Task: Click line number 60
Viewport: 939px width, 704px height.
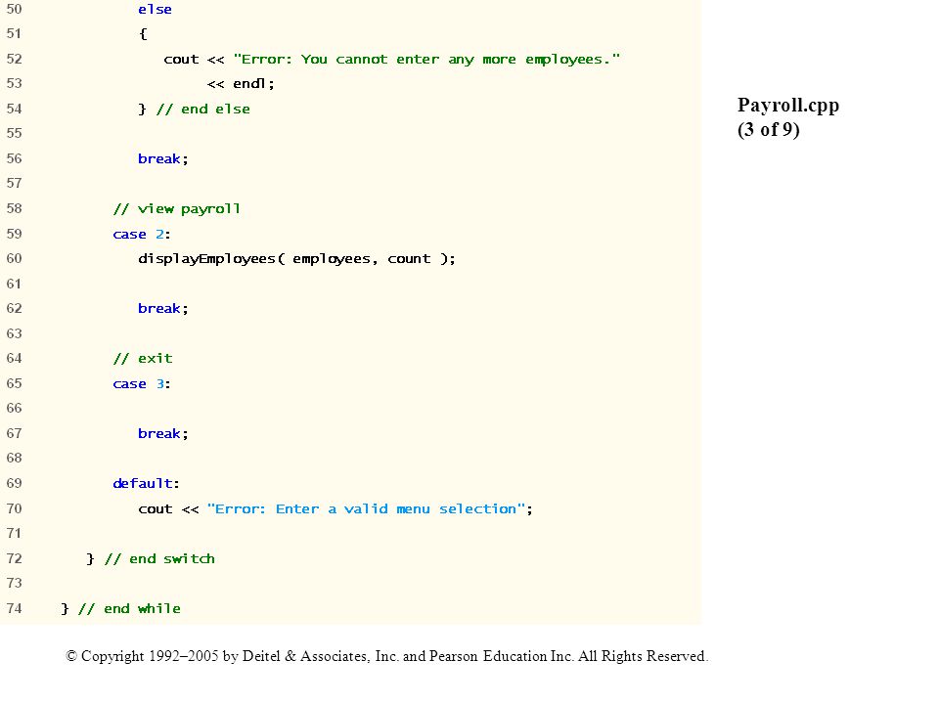Action: (x=15, y=258)
